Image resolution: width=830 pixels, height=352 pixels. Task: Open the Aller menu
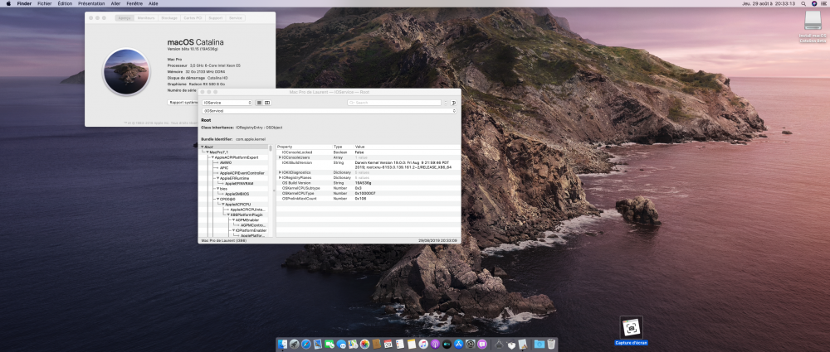(x=115, y=3)
